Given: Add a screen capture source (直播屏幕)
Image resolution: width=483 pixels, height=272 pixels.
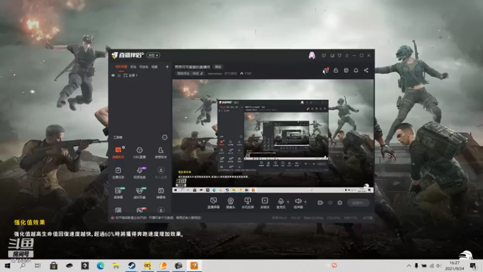Looking at the screenshot, I should point(213,203).
